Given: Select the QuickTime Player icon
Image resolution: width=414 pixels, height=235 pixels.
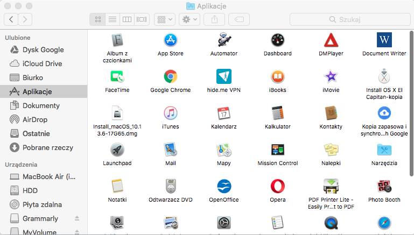Looking at the screenshot, I should [331, 223].
